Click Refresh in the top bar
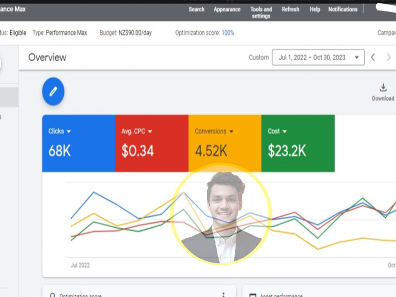Image resolution: width=396 pixels, height=297 pixels. point(290,10)
